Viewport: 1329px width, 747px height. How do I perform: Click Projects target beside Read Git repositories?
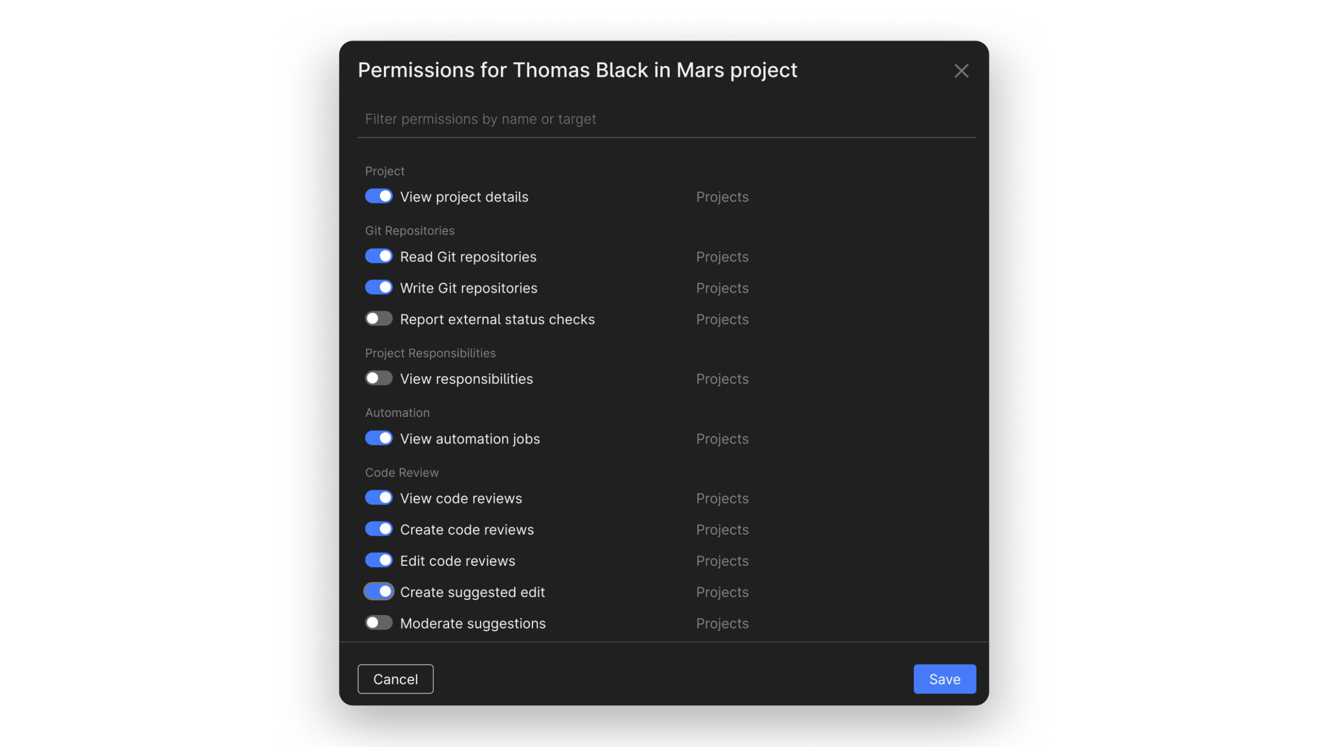[722, 257]
